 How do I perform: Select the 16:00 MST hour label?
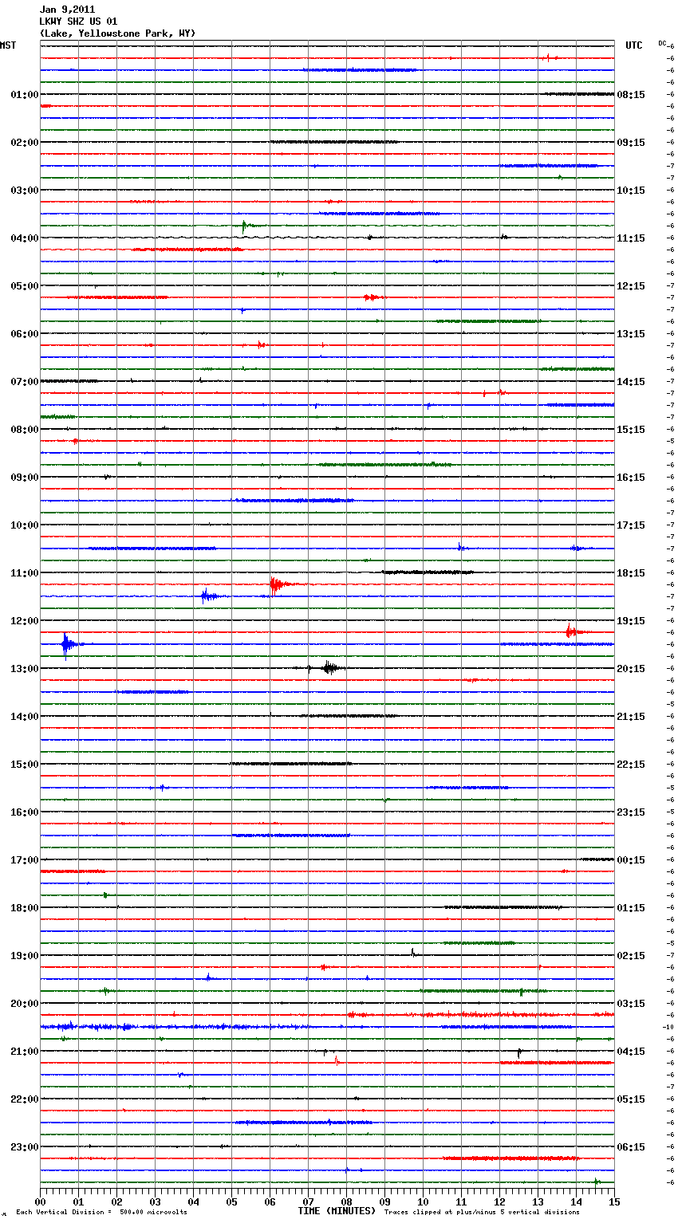25,812
